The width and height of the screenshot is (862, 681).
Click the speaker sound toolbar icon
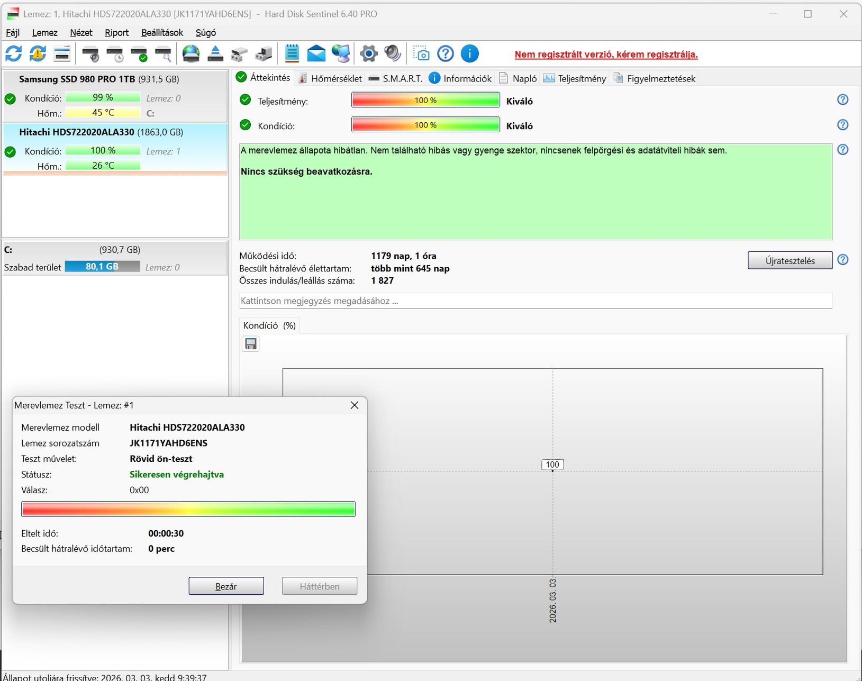click(x=393, y=53)
